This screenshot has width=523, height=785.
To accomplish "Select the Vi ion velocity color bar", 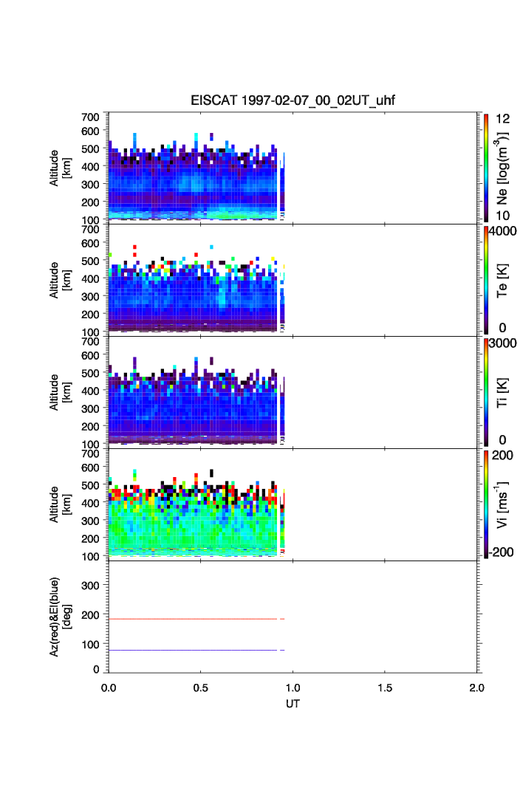I will (x=486, y=504).
